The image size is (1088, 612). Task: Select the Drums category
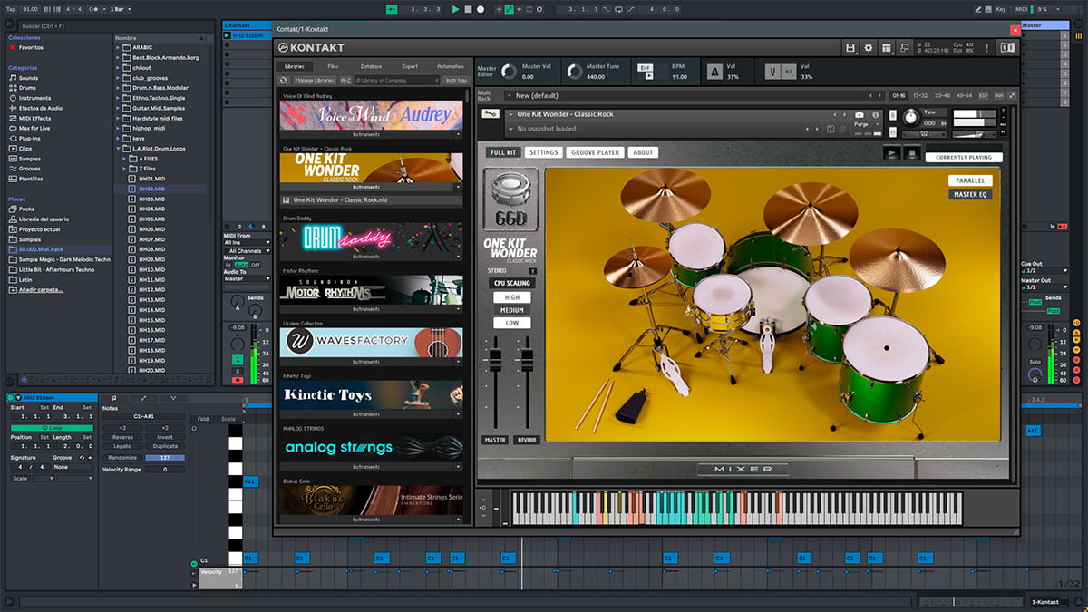pos(28,88)
